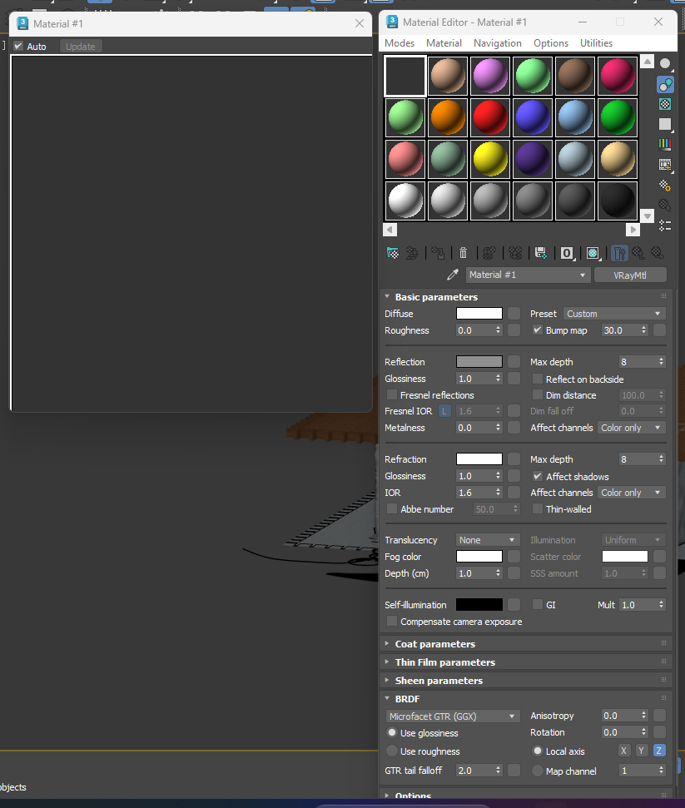Click the Put to Library icon

541,253
